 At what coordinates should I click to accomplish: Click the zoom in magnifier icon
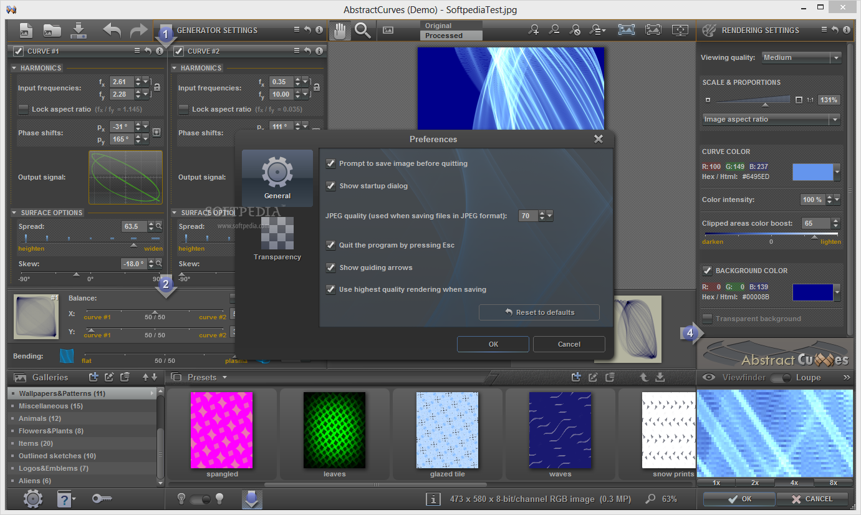[x=533, y=30]
